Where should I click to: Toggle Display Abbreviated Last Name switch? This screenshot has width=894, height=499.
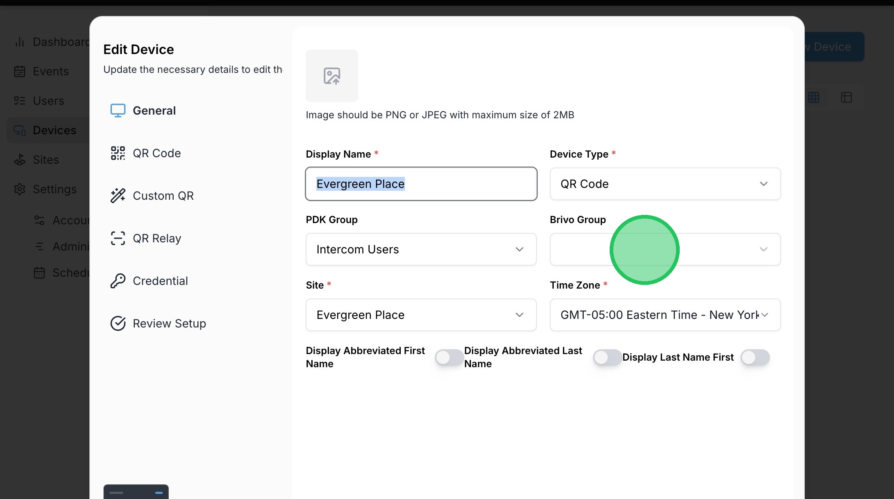click(x=607, y=357)
